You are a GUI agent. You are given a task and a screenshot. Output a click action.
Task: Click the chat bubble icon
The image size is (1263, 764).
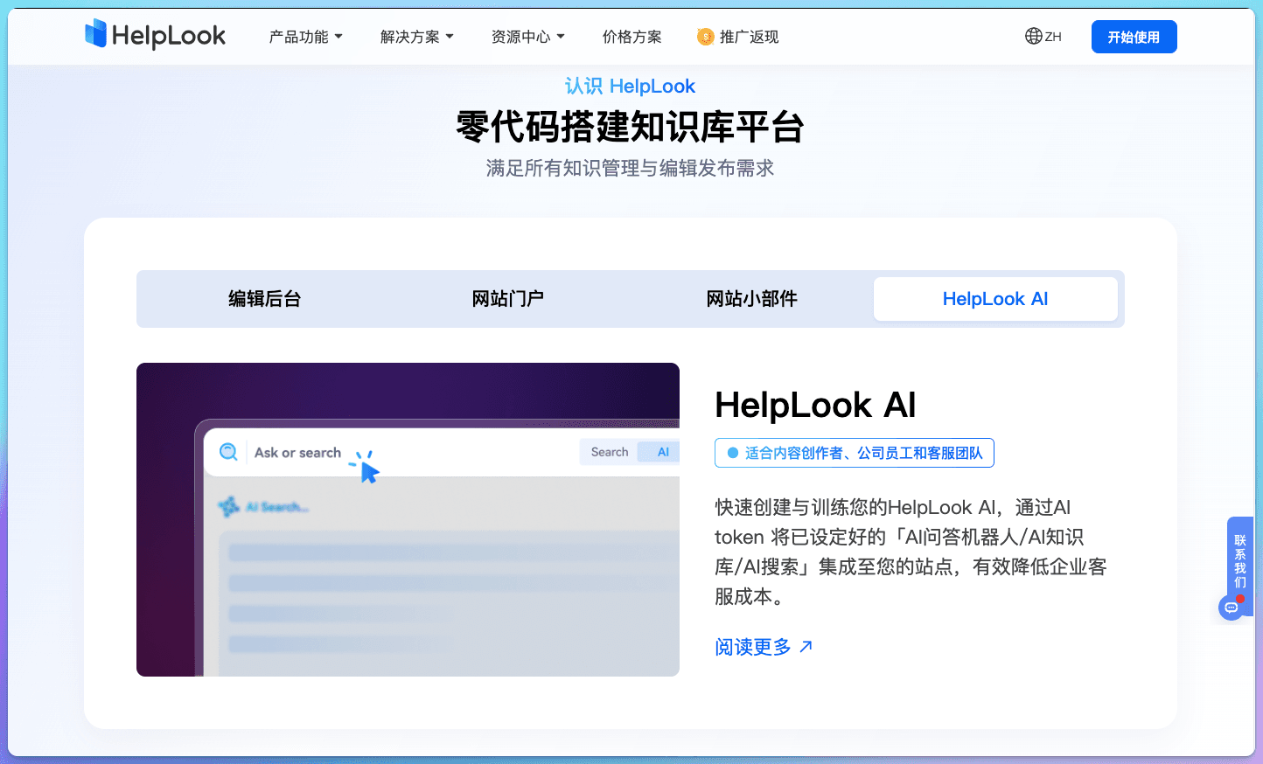tap(1232, 608)
